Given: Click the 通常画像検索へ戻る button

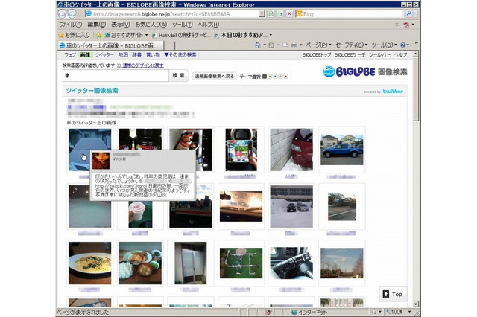Looking at the screenshot, I should (215, 76).
